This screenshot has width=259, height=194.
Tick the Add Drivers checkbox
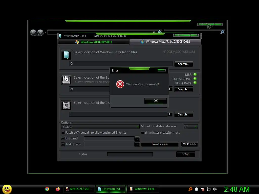63,144
